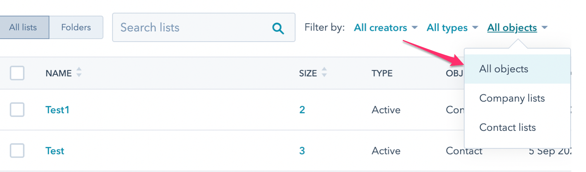Switch to the Folders tab

click(x=76, y=27)
